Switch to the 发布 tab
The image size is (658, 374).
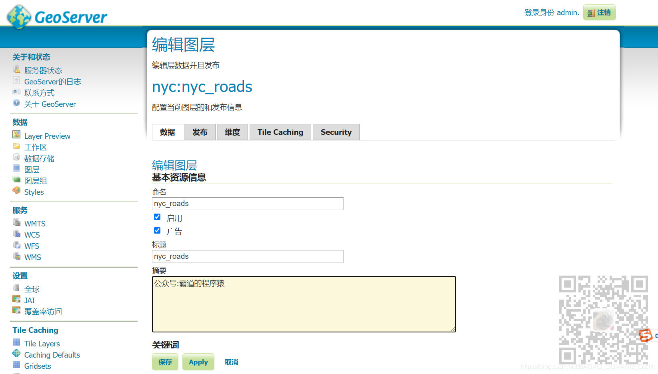pos(200,132)
